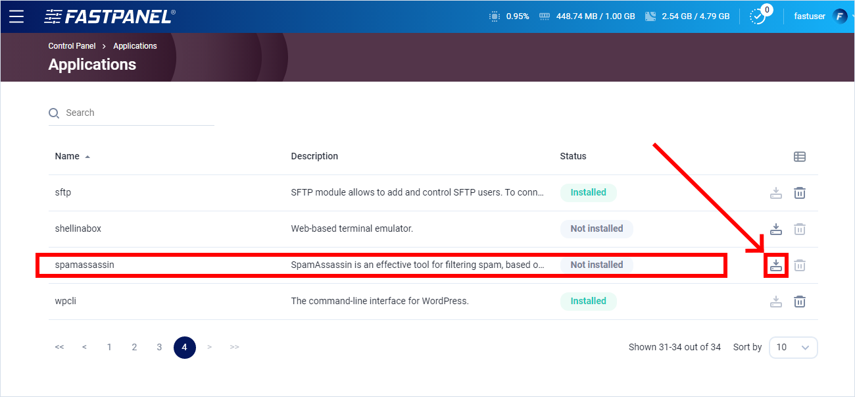Select current page 4 button

(x=185, y=347)
